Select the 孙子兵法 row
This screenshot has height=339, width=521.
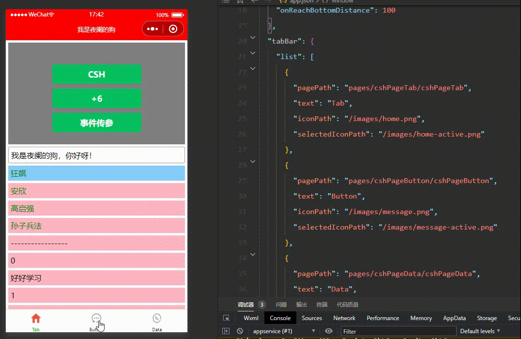pyautogui.click(x=96, y=226)
